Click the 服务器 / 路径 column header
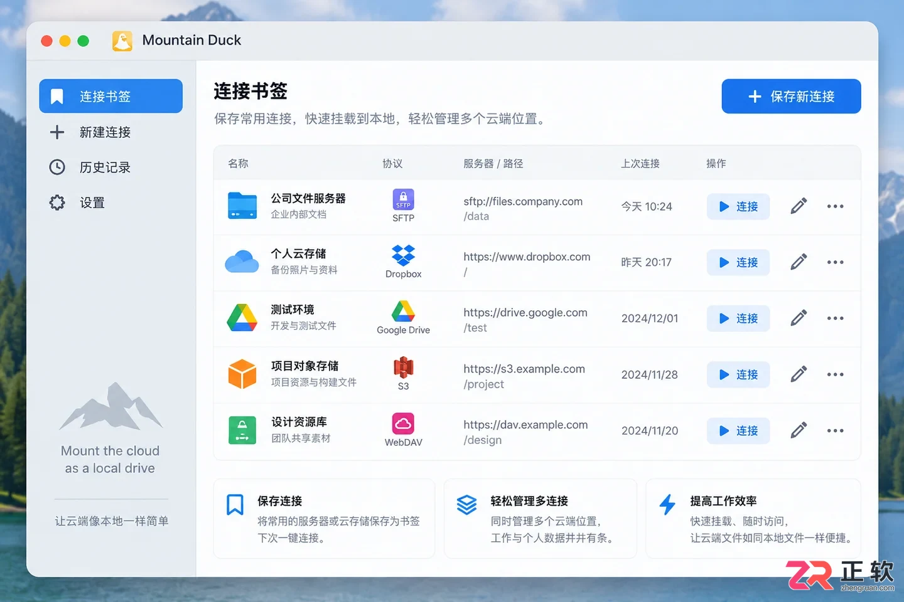 (x=493, y=164)
